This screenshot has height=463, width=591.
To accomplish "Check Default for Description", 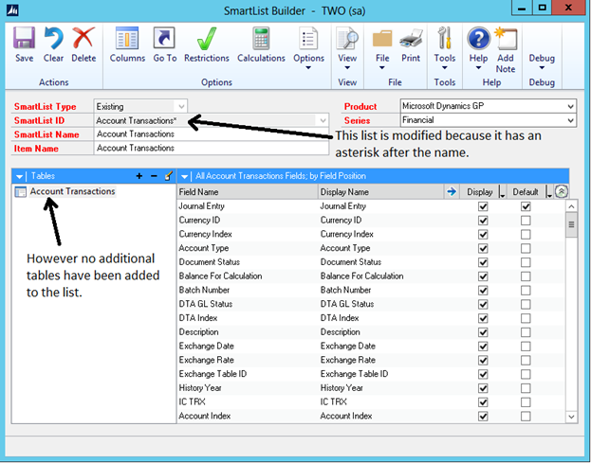I will click(526, 332).
